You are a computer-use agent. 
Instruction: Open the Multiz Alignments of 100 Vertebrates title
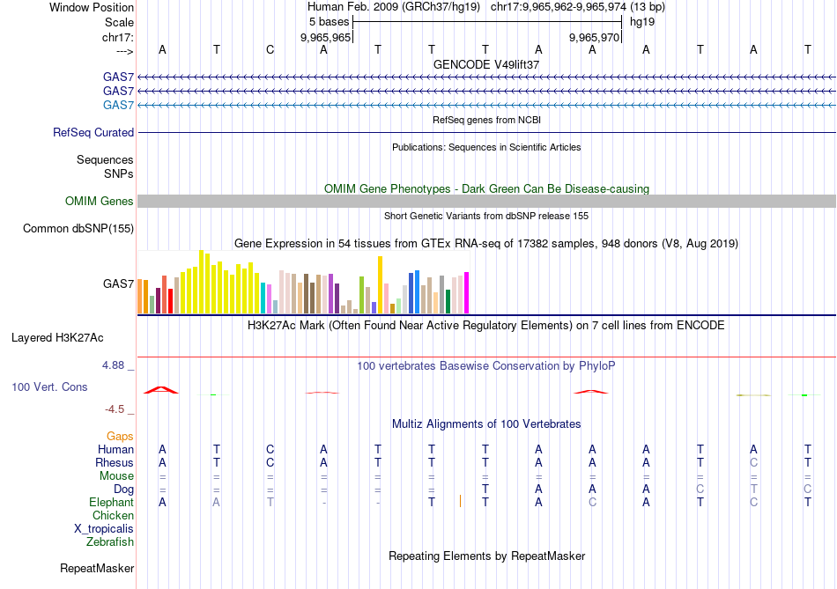(x=486, y=424)
